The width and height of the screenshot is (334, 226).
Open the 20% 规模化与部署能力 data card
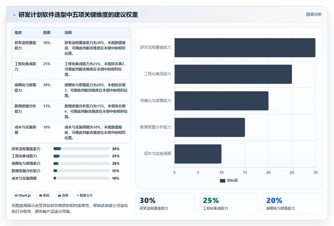coord(292,203)
